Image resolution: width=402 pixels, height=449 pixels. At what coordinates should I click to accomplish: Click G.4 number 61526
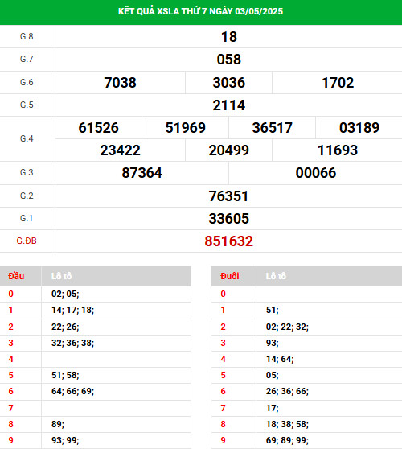(x=98, y=128)
